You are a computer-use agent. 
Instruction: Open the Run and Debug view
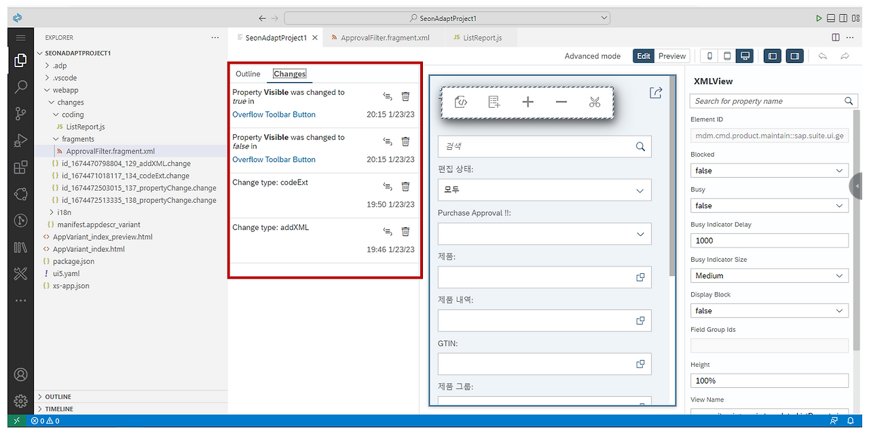[x=20, y=140]
